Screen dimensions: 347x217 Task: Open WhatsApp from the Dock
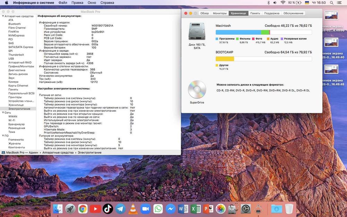pos(158,209)
